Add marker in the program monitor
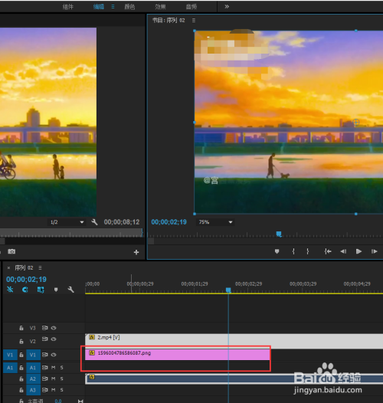Screen dimensions: 383x403 [277, 251]
